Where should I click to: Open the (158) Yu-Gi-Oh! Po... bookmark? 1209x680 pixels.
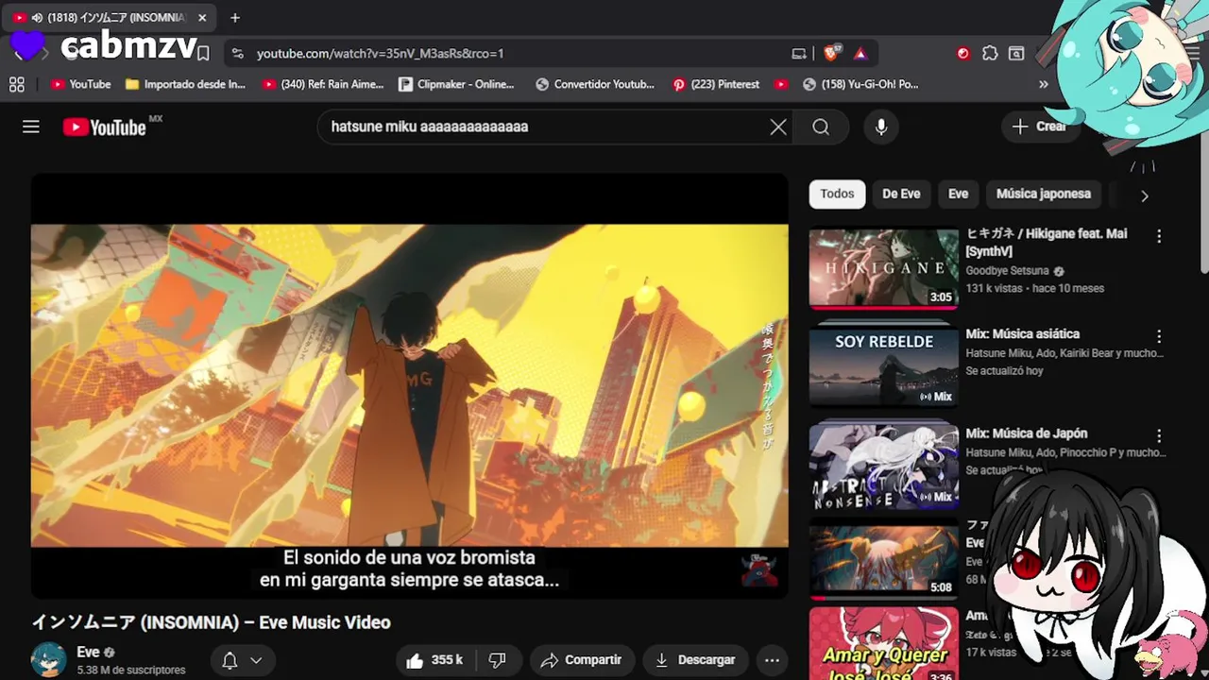click(860, 84)
